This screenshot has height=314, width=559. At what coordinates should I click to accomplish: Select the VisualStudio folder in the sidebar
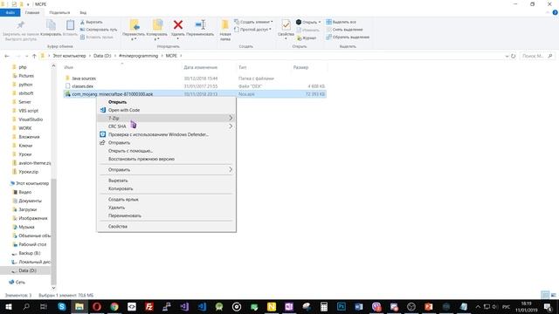pyautogui.click(x=31, y=119)
